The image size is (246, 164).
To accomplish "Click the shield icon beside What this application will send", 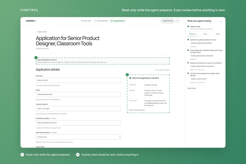I will [x=130, y=78].
